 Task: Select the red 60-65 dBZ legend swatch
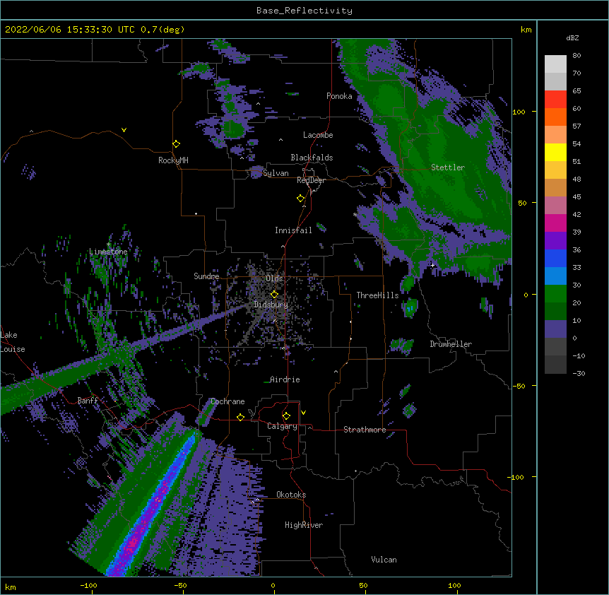coord(555,100)
